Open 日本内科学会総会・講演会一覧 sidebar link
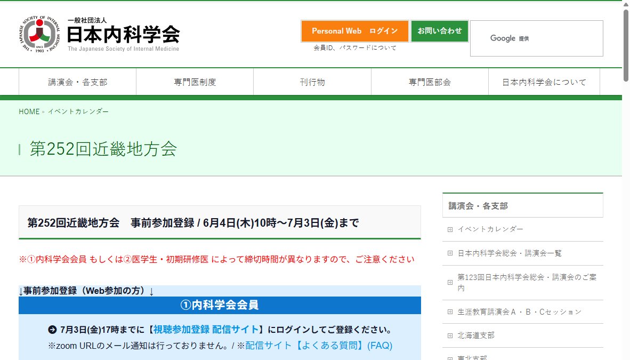This screenshot has width=630, height=360. (510, 253)
